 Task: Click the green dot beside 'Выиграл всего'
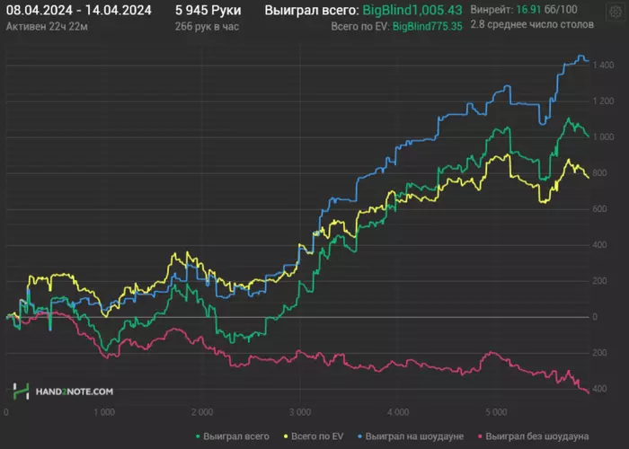point(195,436)
